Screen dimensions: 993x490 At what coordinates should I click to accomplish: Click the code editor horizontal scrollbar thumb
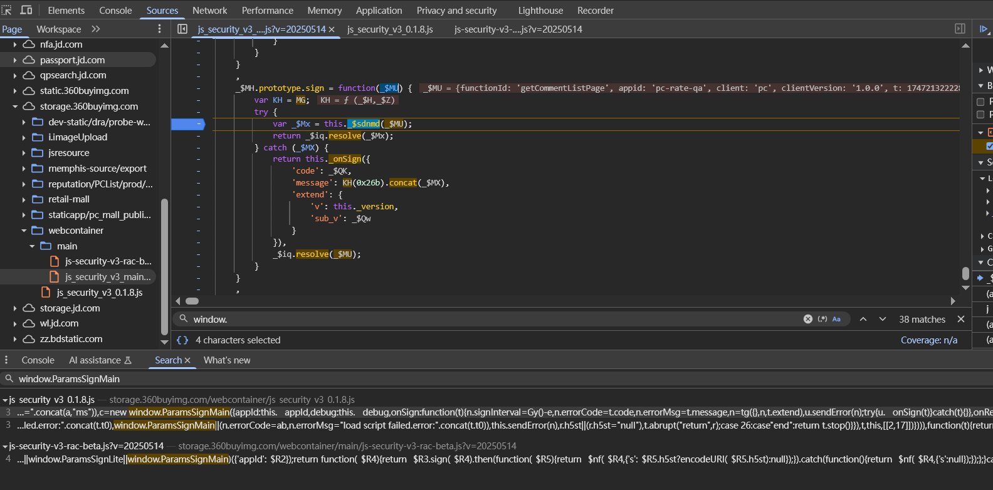[192, 301]
